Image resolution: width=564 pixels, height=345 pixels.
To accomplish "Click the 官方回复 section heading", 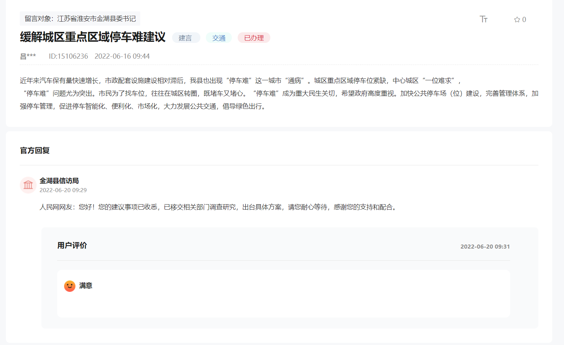I will (x=35, y=150).
